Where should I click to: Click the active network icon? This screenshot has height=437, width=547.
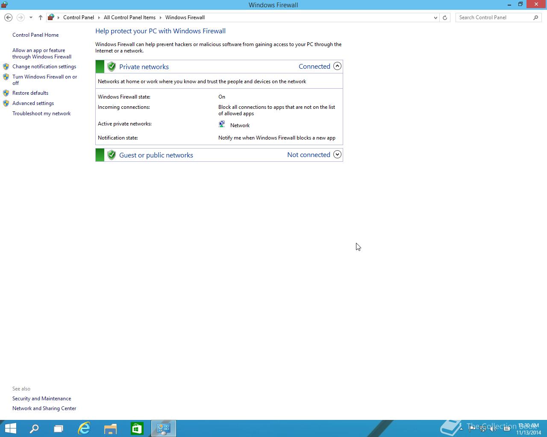point(222,124)
